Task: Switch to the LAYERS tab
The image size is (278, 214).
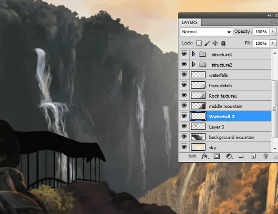Action: [x=190, y=22]
